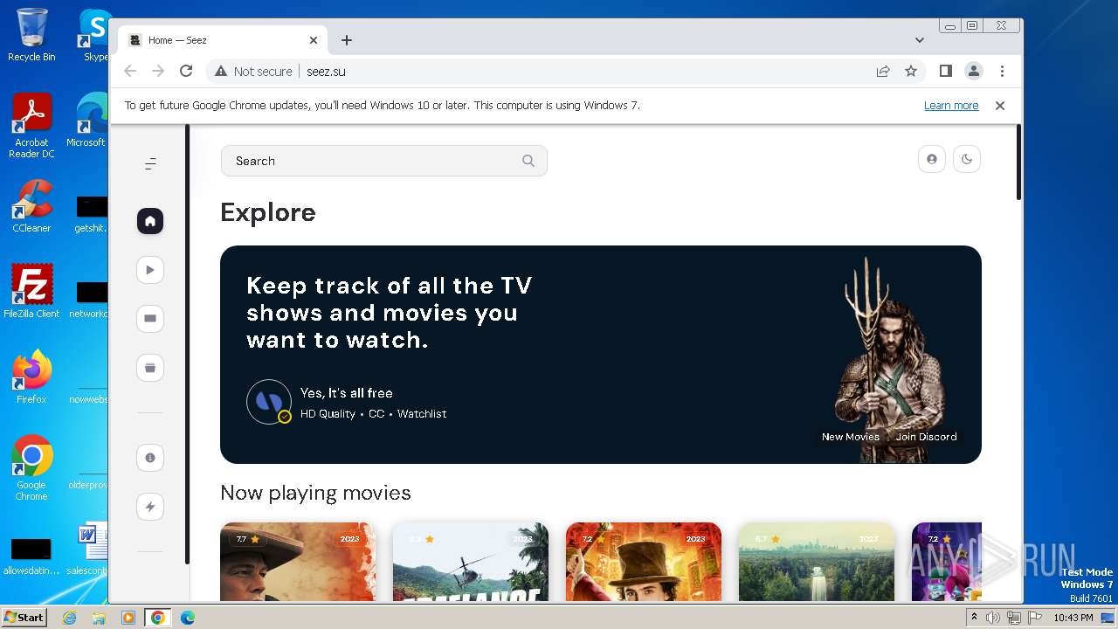Open the TV shows icon in the sidebar
Screen dimensions: 1118x629
(150, 319)
